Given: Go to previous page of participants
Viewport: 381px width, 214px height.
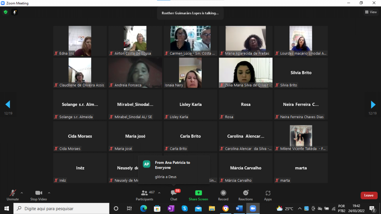Looking at the screenshot, I should 8,104.
